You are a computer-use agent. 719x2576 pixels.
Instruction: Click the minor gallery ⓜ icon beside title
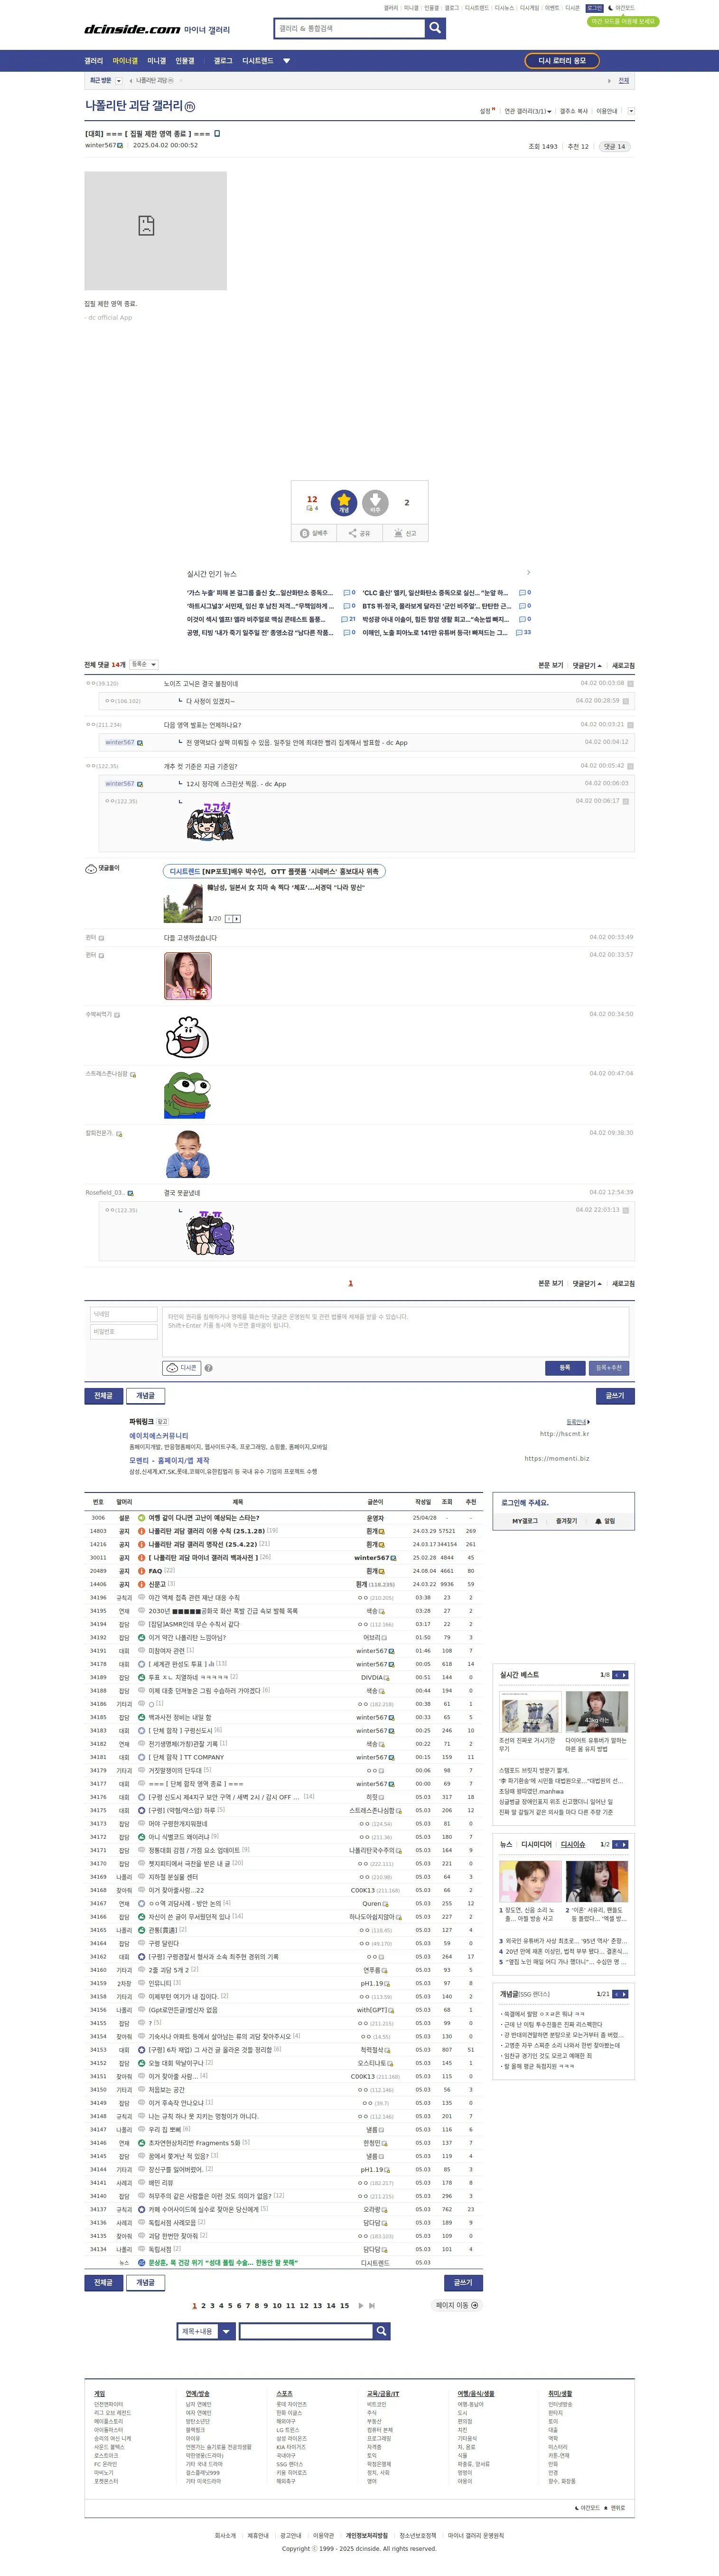click(x=191, y=107)
